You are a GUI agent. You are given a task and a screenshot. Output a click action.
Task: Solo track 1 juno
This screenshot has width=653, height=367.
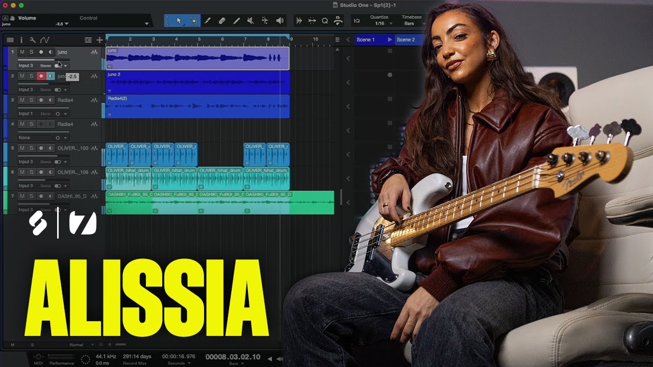(31, 52)
